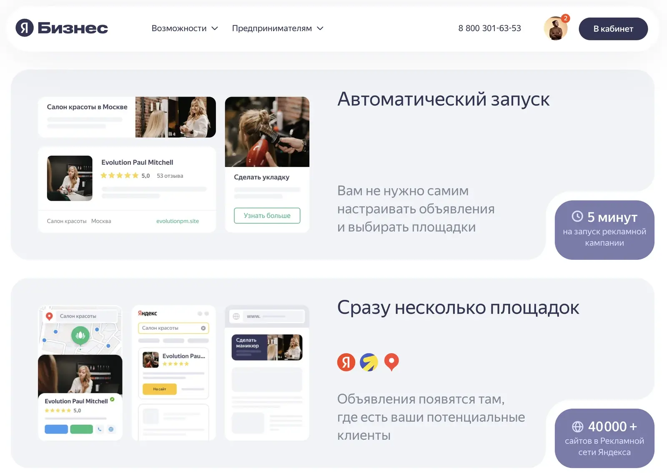
Task: Click the salon photo in map card
Action: (x=80, y=374)
